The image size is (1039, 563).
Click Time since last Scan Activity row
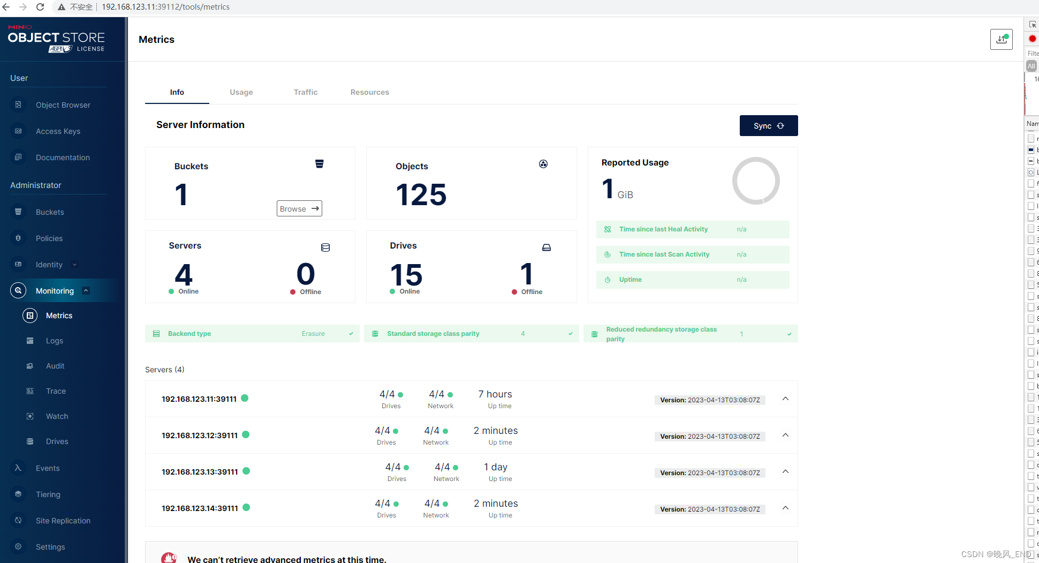693,254
